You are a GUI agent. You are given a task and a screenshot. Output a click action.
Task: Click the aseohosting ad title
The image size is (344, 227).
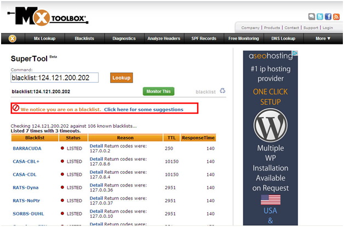pos(271,56)
